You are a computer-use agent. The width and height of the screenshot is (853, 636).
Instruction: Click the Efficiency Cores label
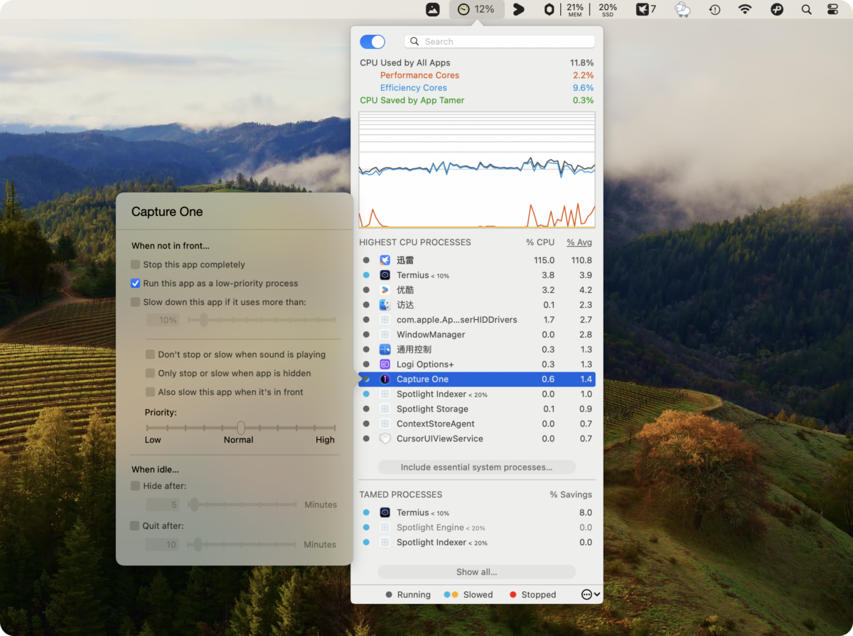tap(414, 88)
